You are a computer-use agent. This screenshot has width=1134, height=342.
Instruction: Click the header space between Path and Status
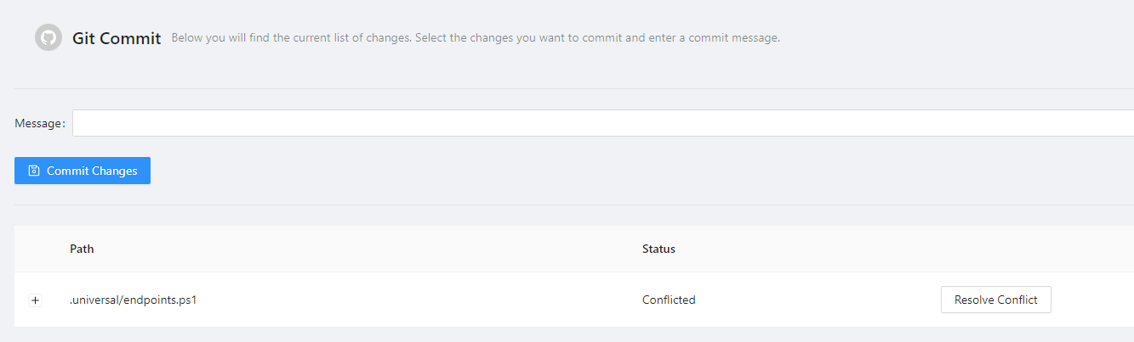tap(366, 249)
